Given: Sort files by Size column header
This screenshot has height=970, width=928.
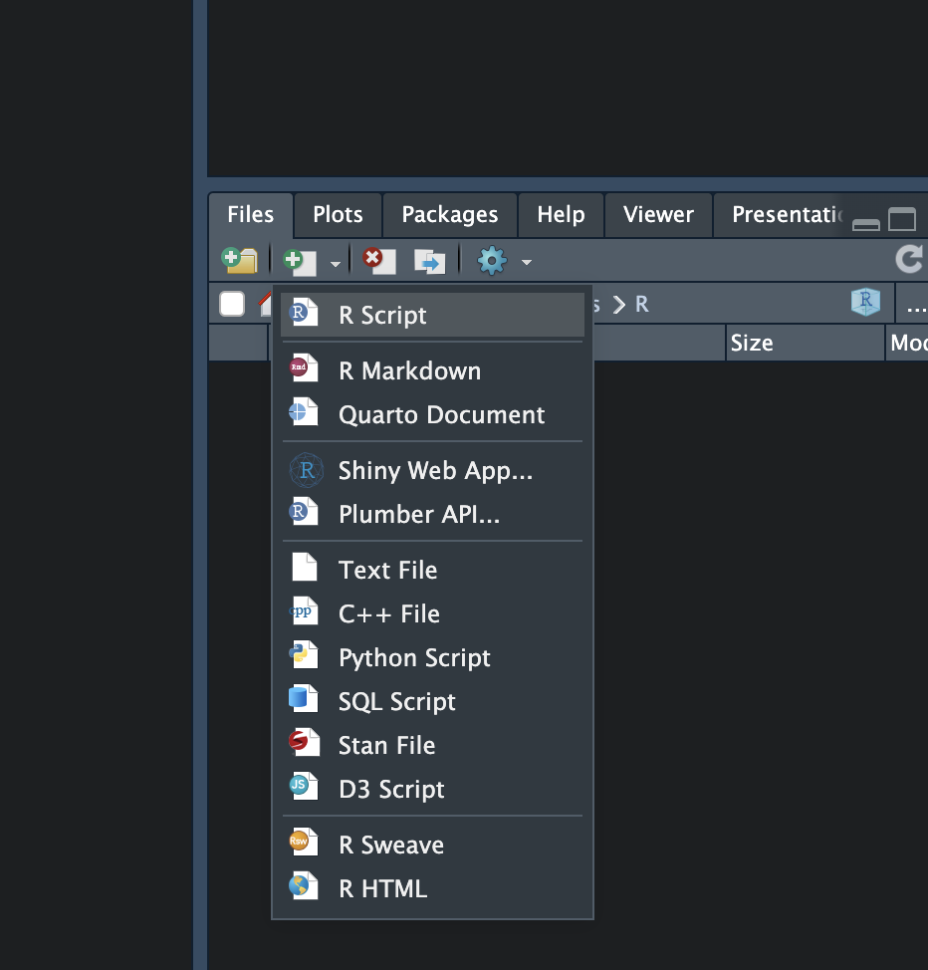Looking at the screenshot, I should [752, 343].
